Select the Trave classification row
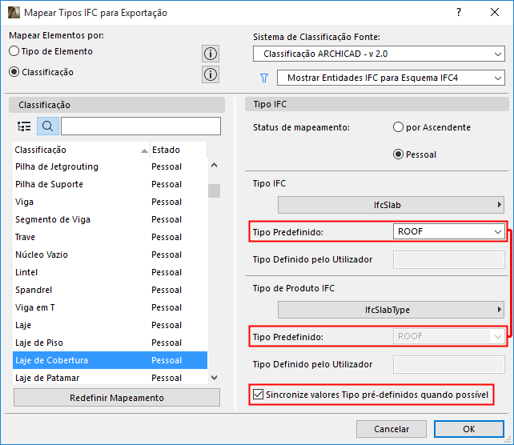514x445 pixels. click(110, 237)
